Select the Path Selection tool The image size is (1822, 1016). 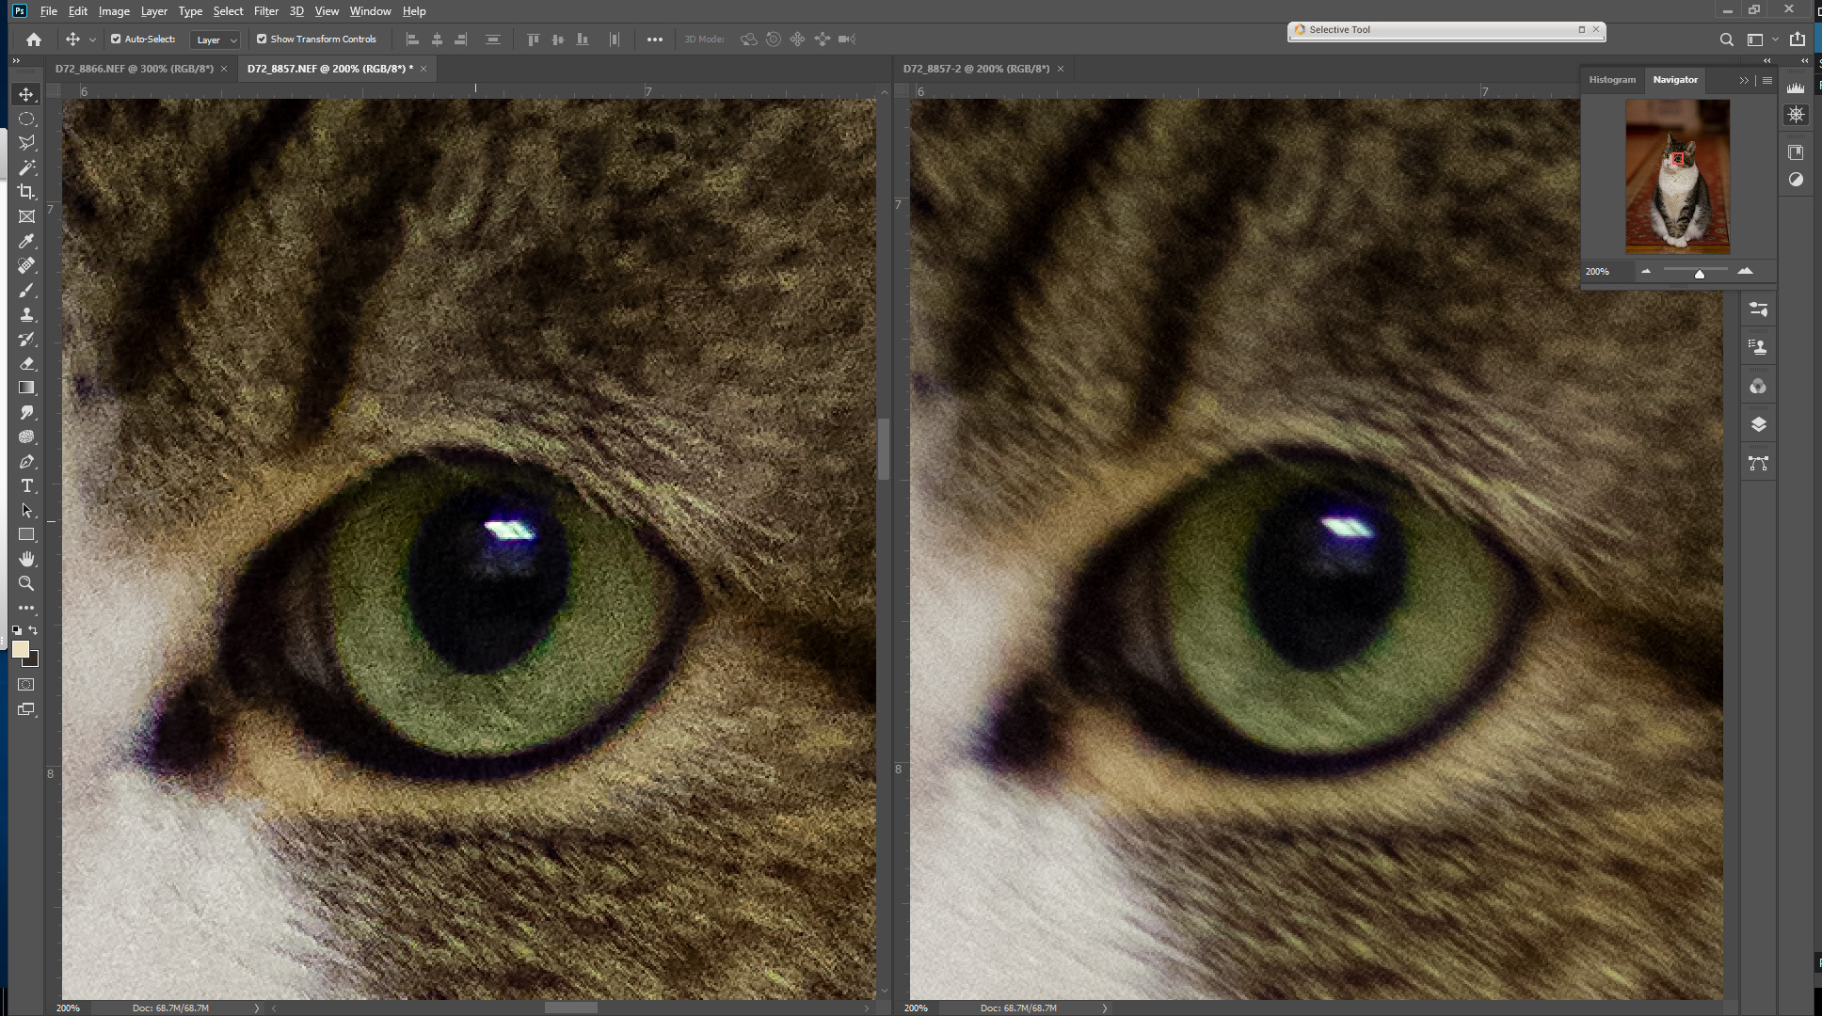(x=26, y=511)
